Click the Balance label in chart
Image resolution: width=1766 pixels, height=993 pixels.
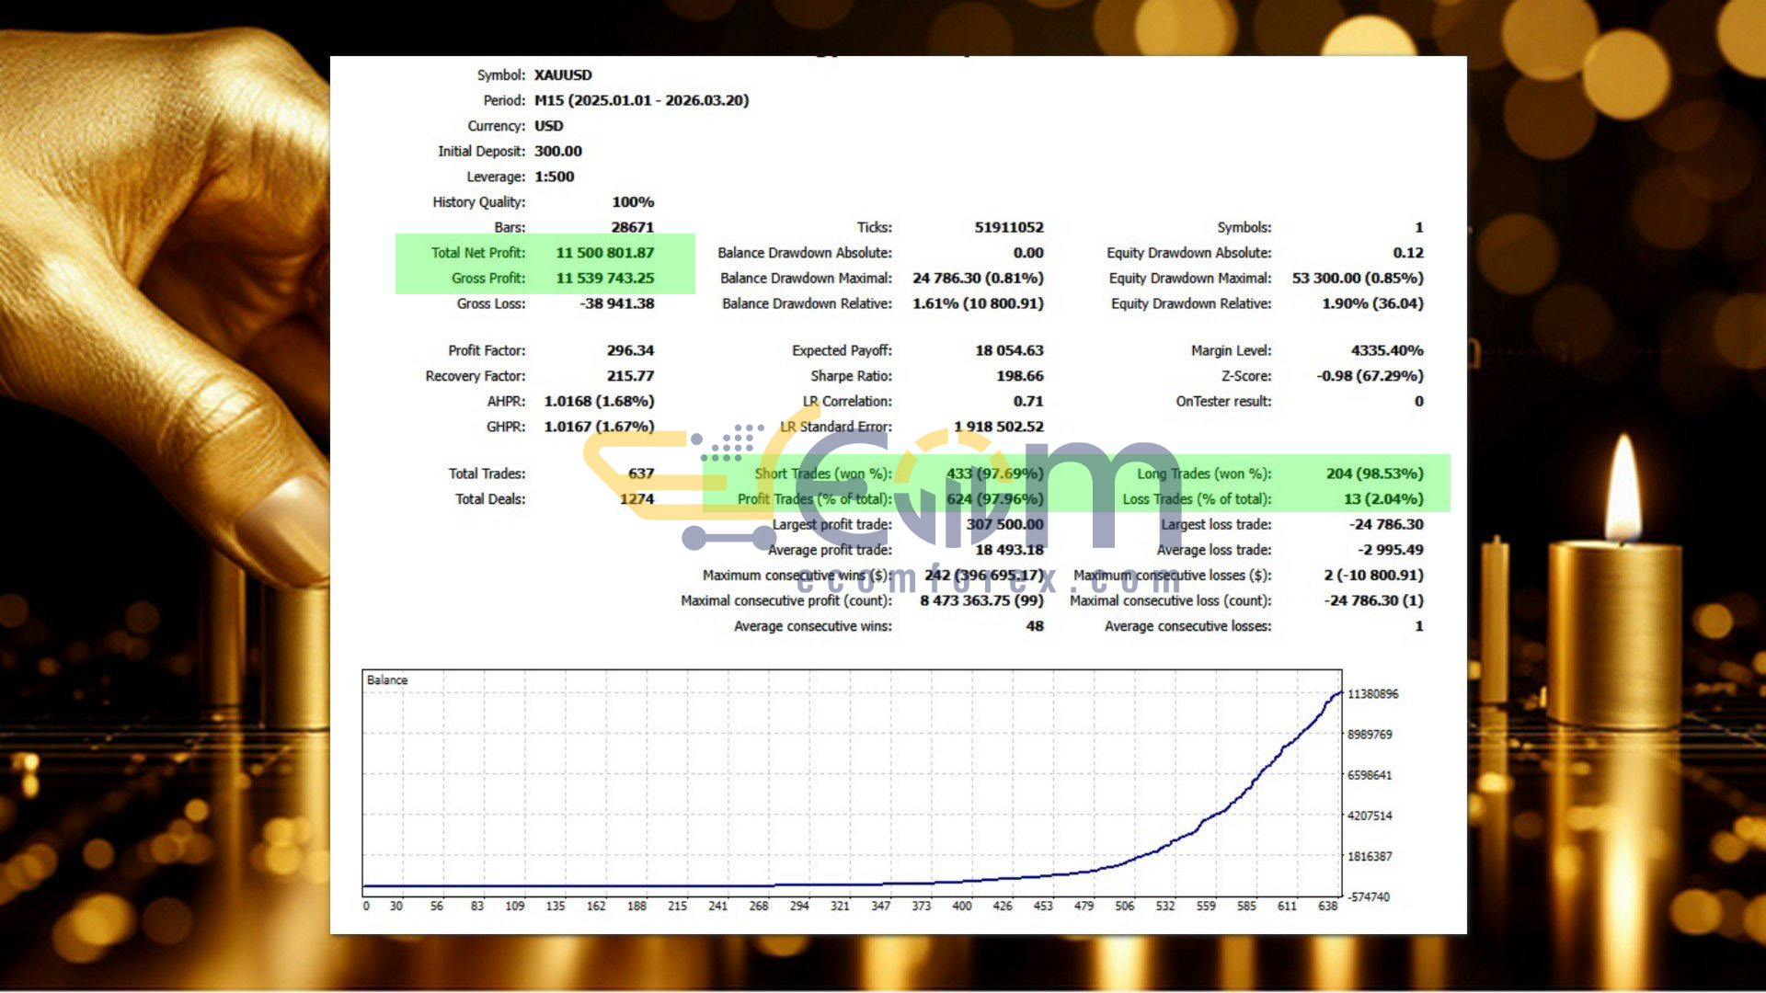(387, 680)
